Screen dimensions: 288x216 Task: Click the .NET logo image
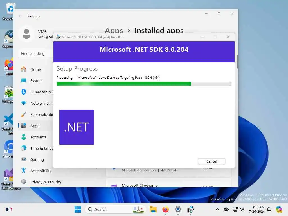click(x=77, y=127)
